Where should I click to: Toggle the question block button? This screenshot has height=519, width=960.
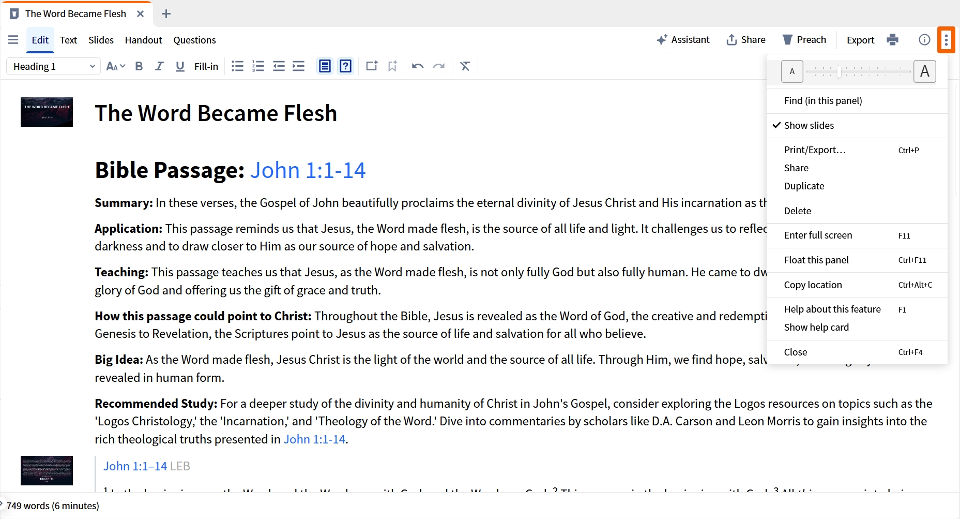pyautogui.click(x=346, y=66)
